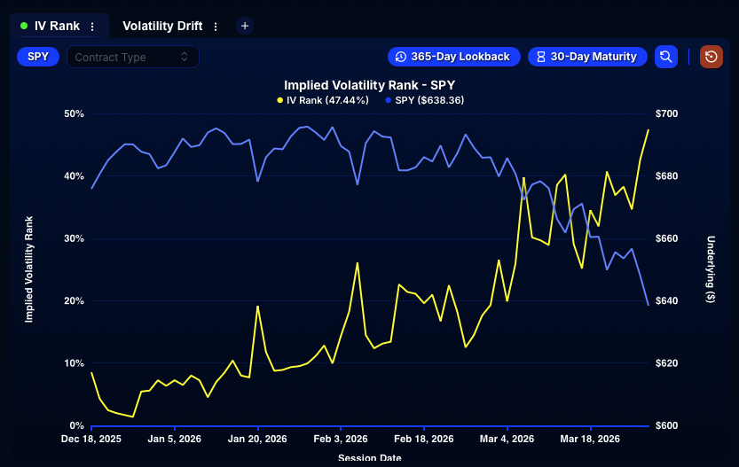Click the SPY ticker button

pyautogui.click(x=38, y=57)
